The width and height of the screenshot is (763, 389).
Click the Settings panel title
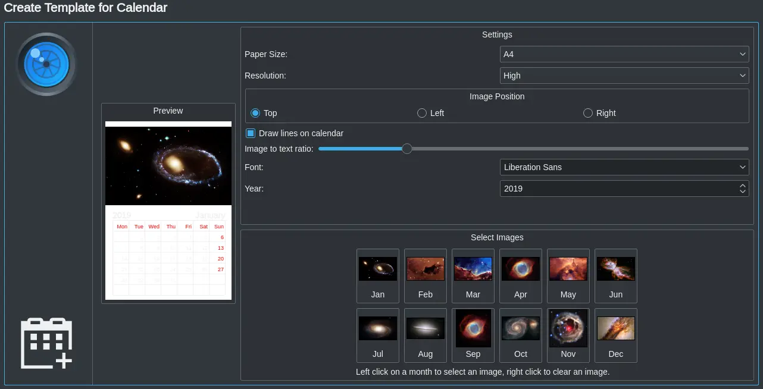click(497, 34)
